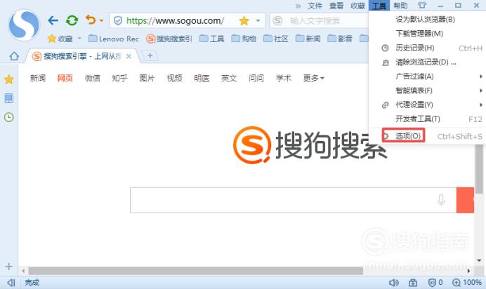Open 历史记录(H) from tools menu

428,48
